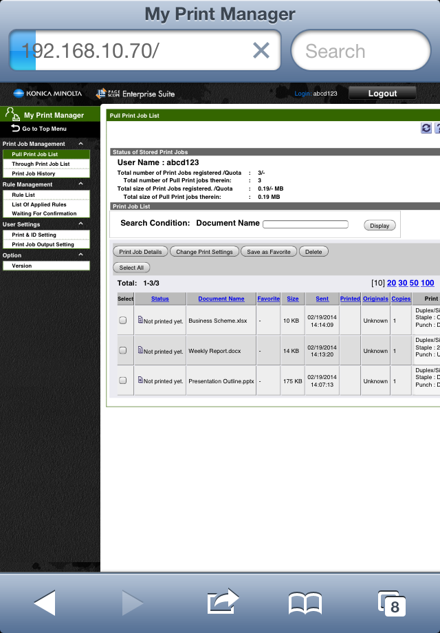Click the Display button
The height and width of the screenshot is (633, 440).
click(x=379, y=225)
